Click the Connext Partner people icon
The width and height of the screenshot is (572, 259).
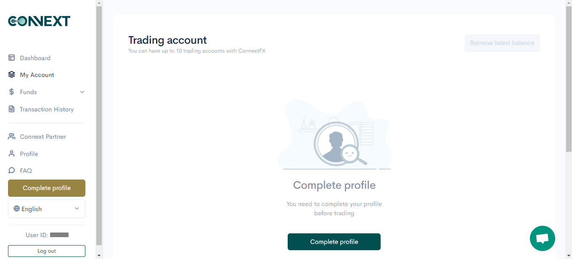pos(12,137)
